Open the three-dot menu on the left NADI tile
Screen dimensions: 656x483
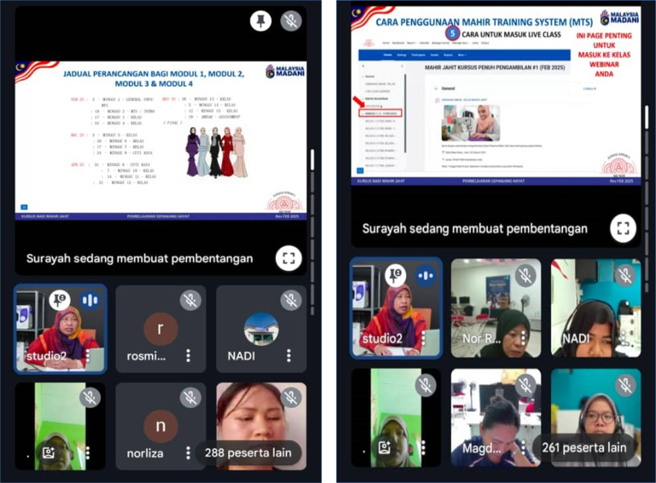[x=288, y=356]
